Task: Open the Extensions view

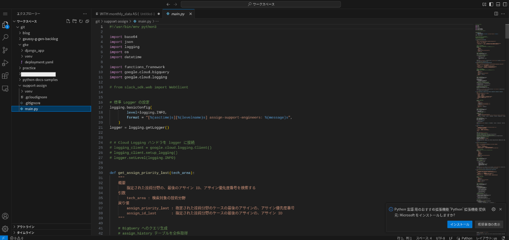Action: (x=5, y=76)
